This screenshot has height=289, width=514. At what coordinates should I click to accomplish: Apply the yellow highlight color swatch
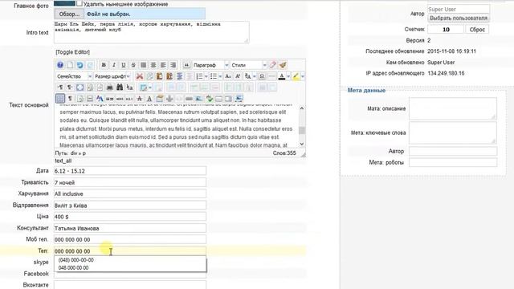click(296, 76)
